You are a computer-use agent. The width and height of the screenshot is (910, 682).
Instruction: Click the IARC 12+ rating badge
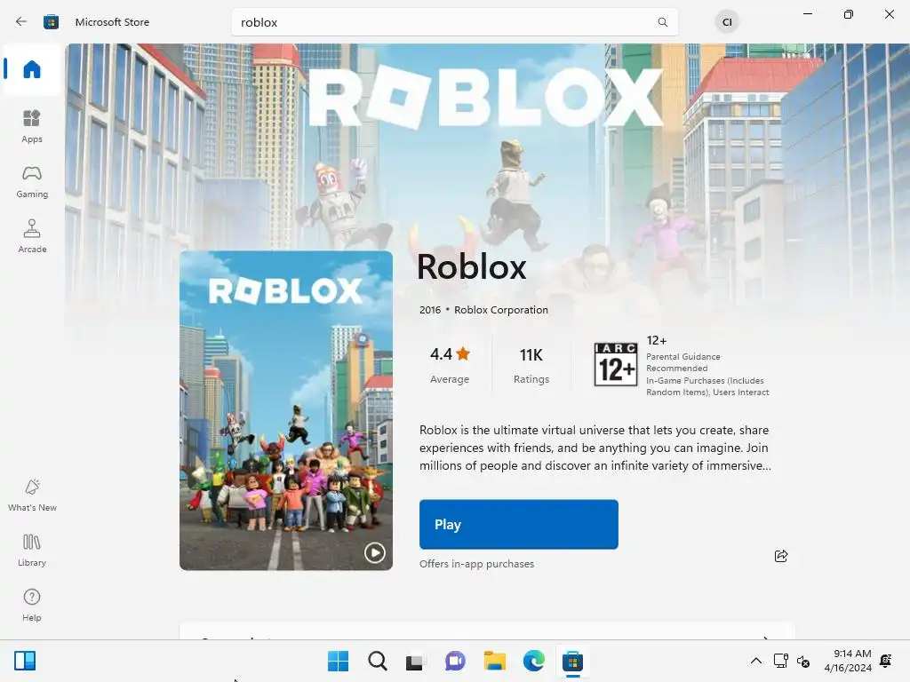tap(615, 364)
